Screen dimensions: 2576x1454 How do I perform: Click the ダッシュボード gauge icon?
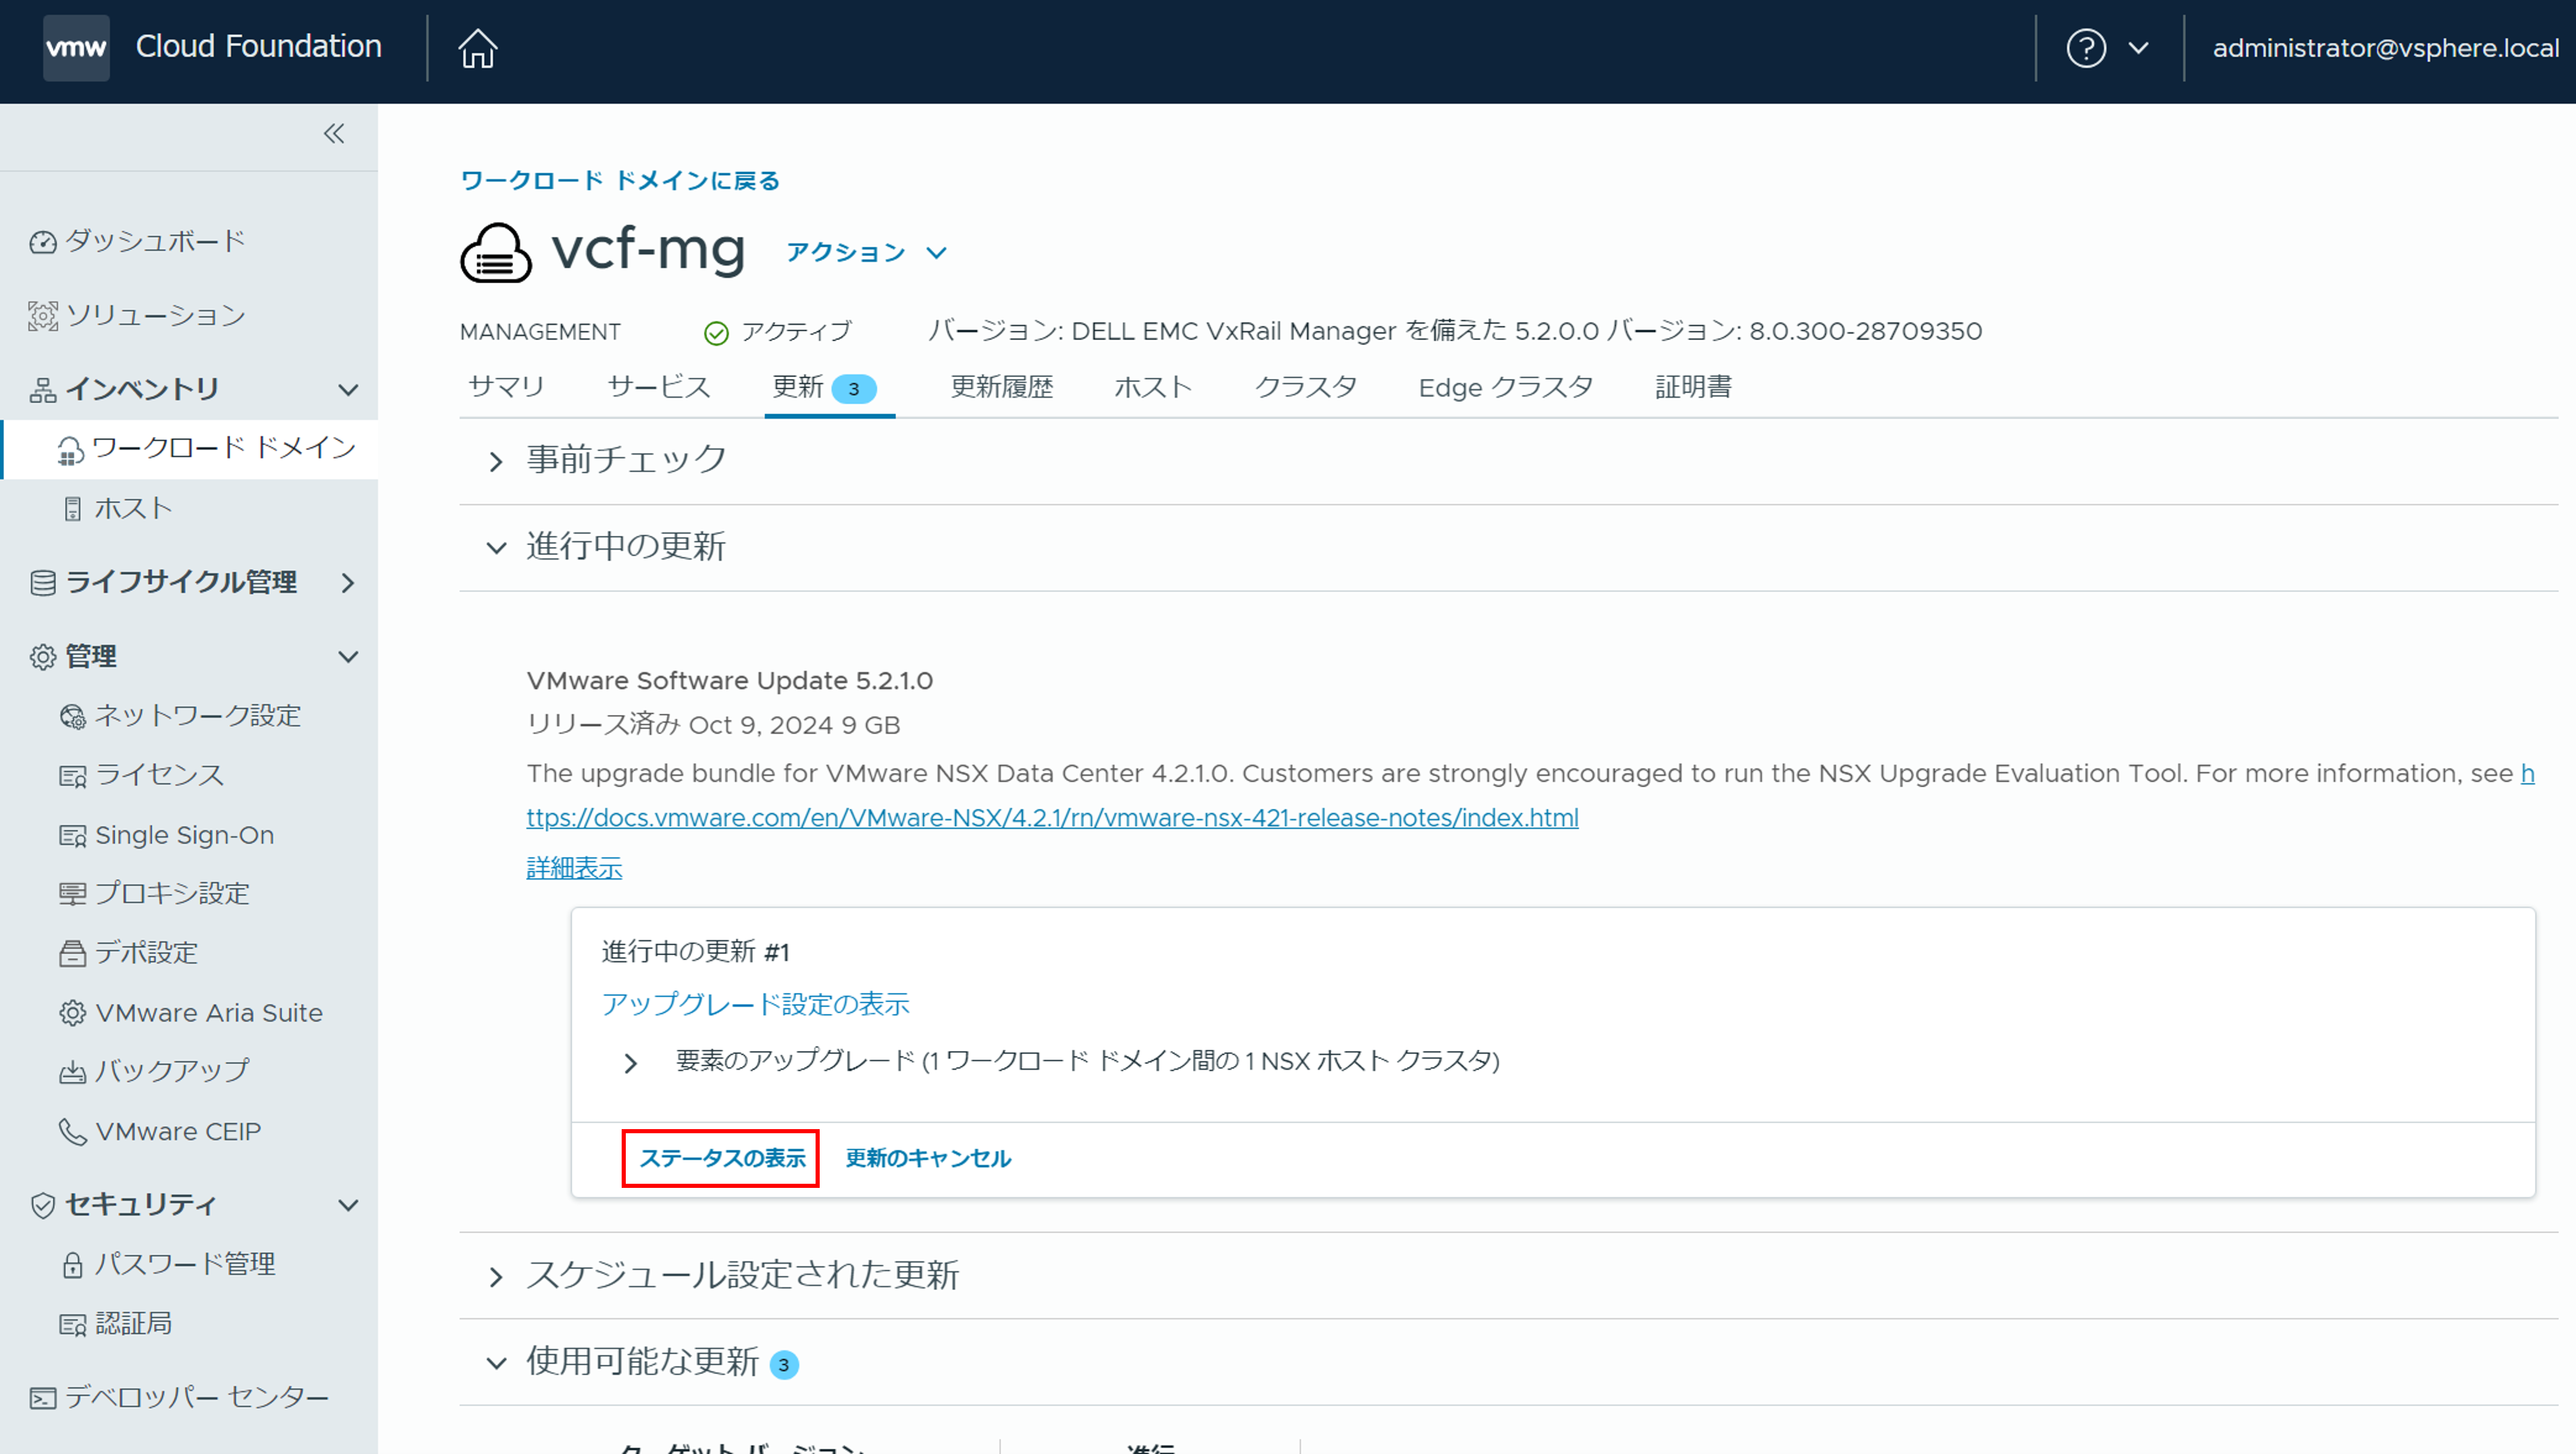[x=42, y=242]
